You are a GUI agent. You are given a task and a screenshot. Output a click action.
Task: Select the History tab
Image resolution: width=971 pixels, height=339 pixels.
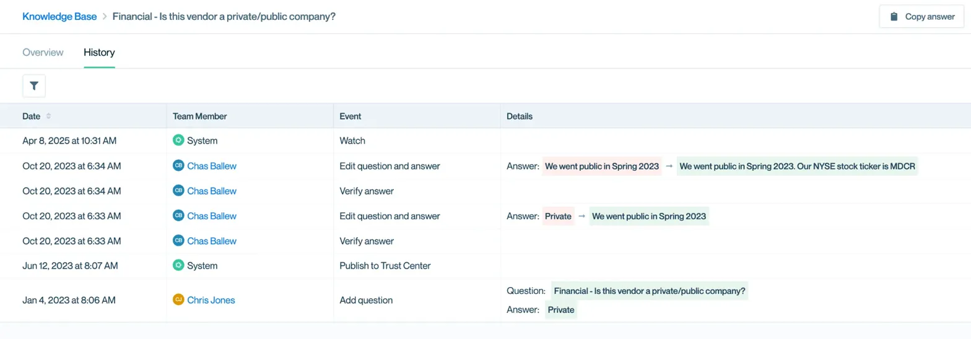click(99, 53)
